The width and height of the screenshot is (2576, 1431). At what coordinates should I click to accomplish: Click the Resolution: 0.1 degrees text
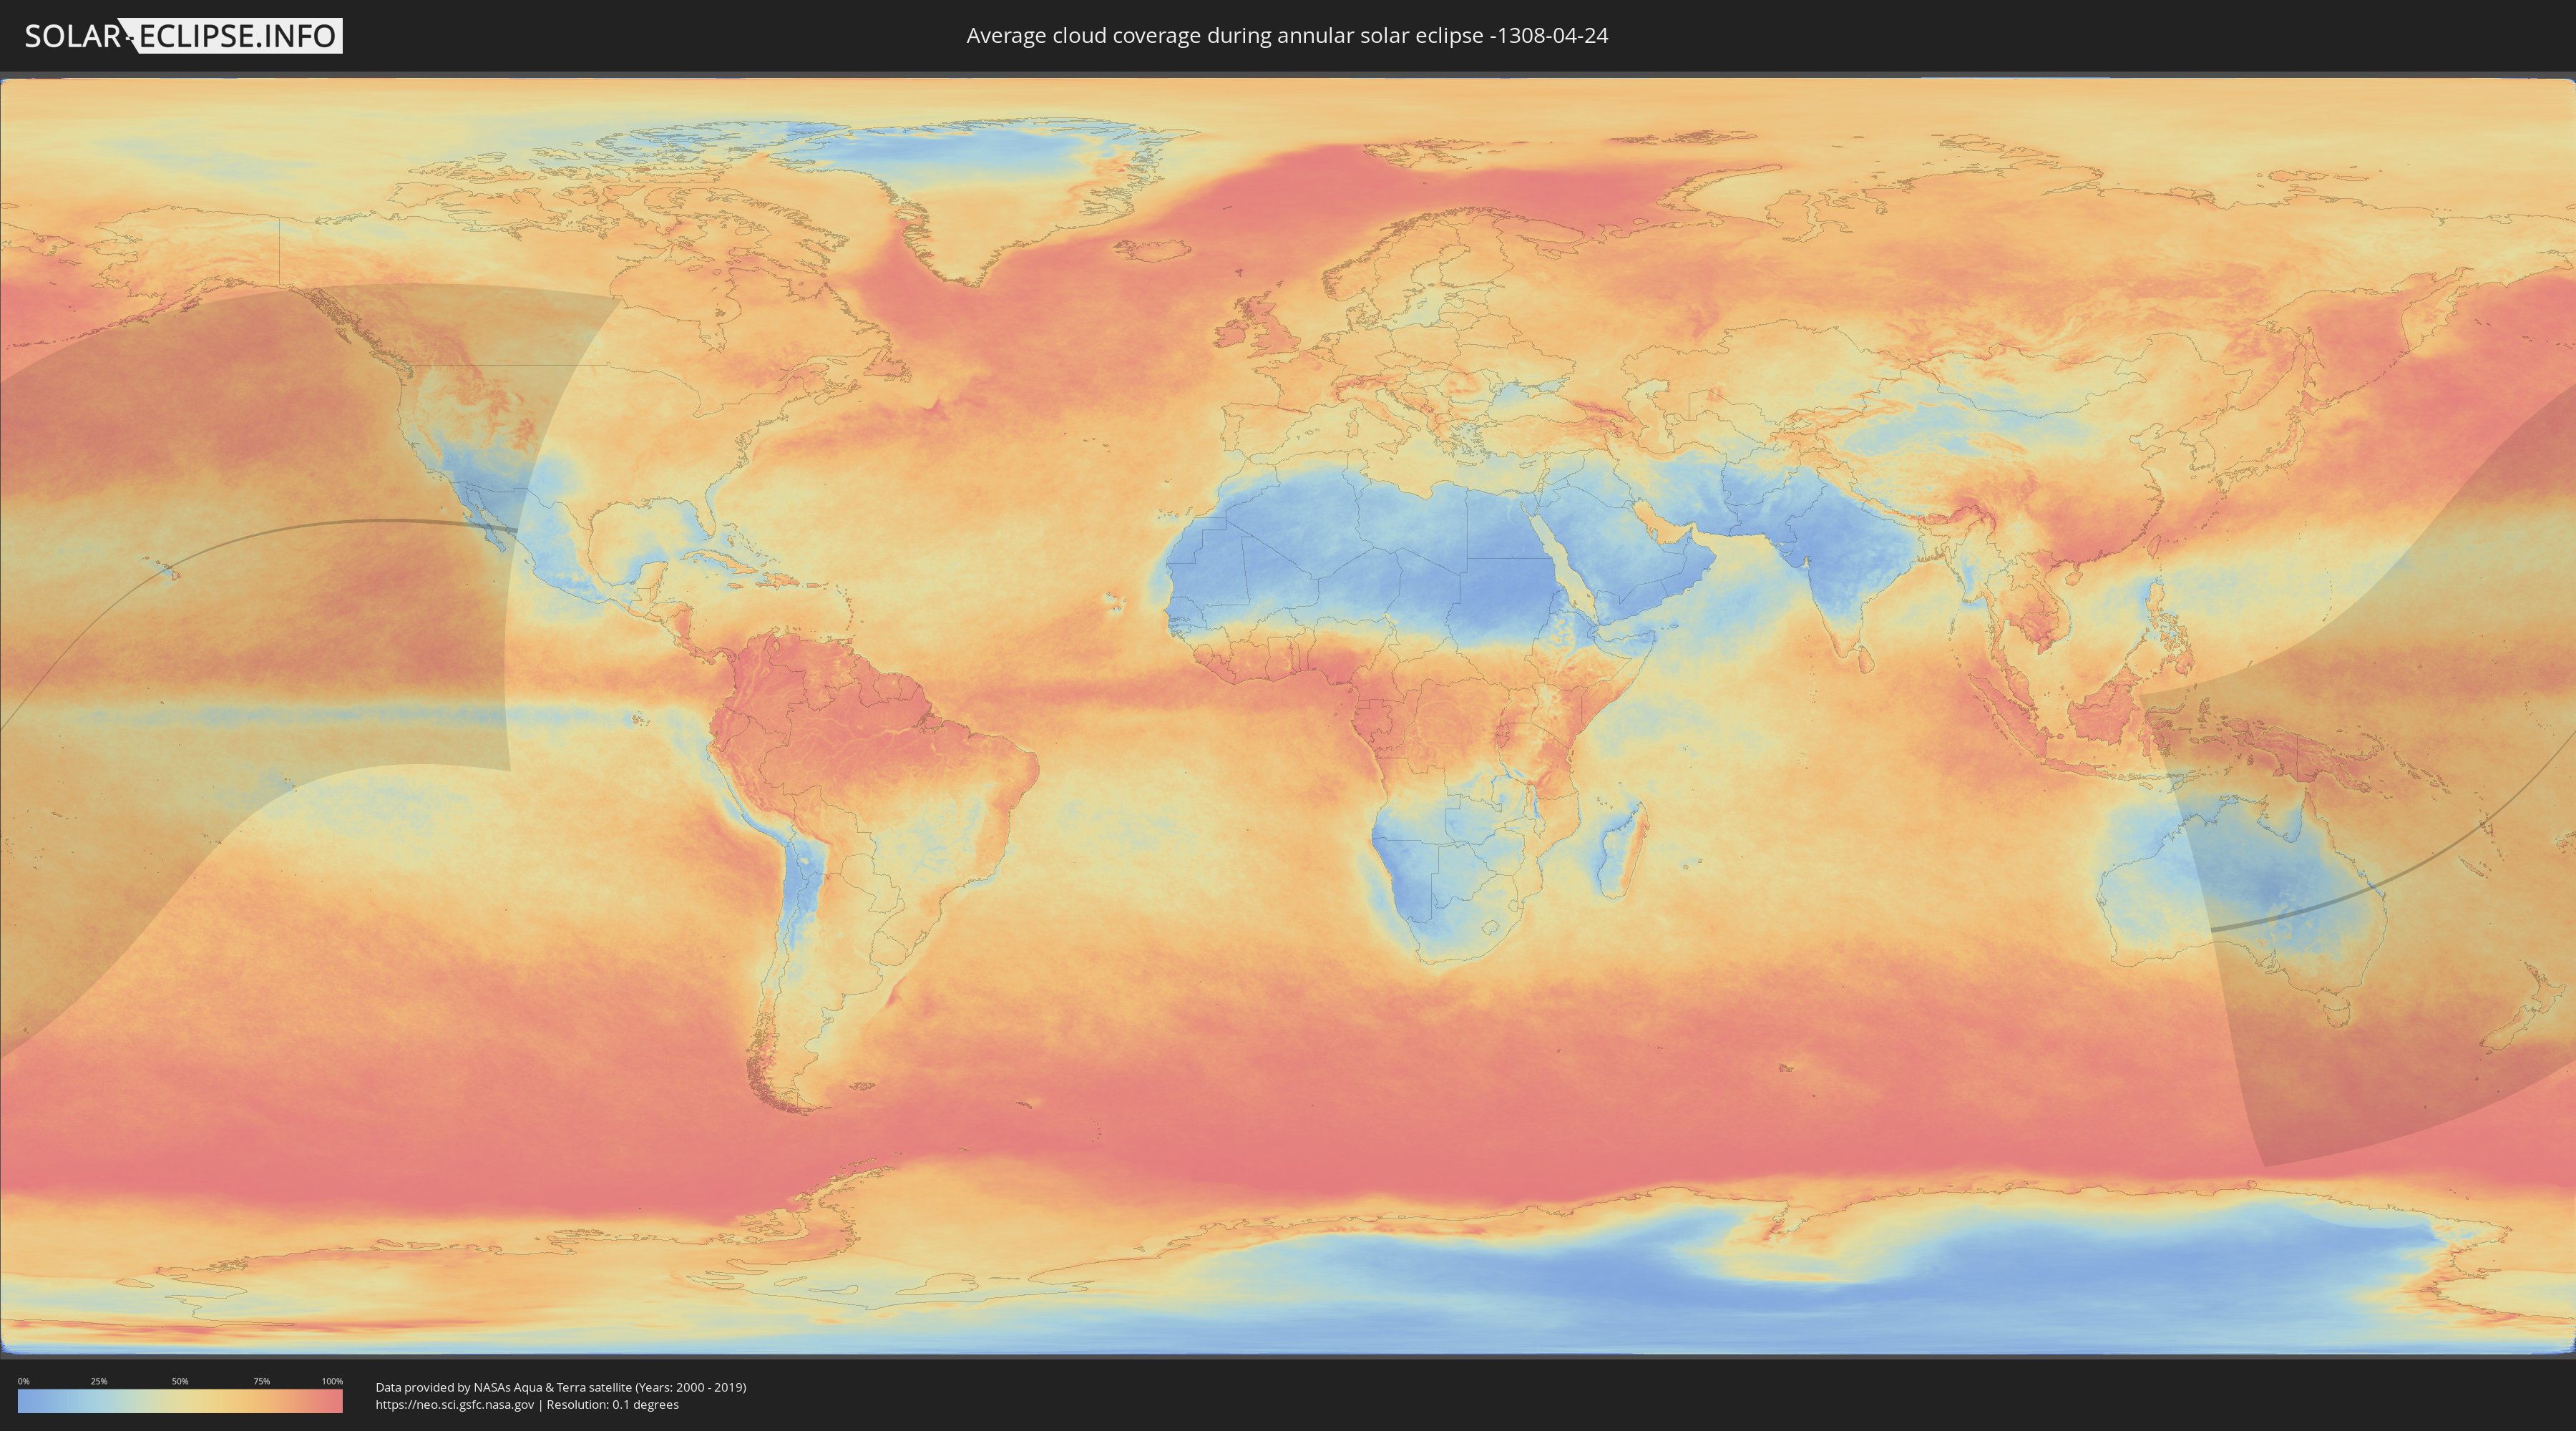click(612, 1404)
